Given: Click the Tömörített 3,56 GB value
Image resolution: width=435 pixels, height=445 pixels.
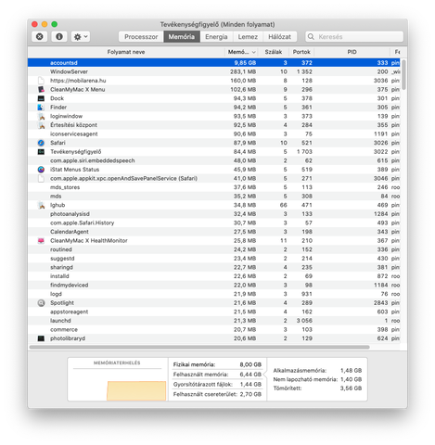Looking at the screenshot, I should [x=351, y=388].
